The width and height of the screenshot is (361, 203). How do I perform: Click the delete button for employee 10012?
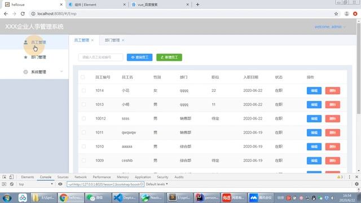coord(333,119)
